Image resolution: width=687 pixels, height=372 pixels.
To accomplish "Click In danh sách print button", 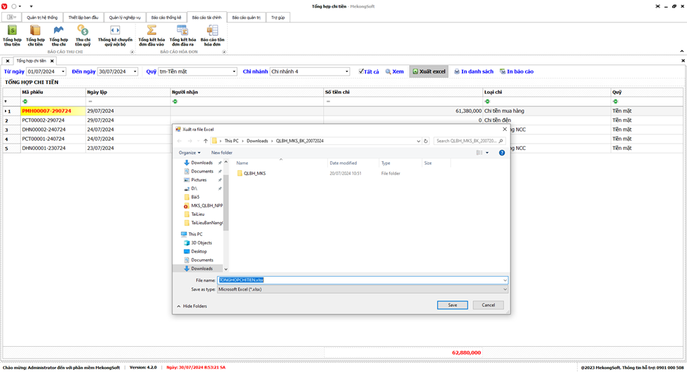I will click(474, 71).
